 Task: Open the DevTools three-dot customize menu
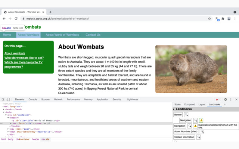coord(231,99)
